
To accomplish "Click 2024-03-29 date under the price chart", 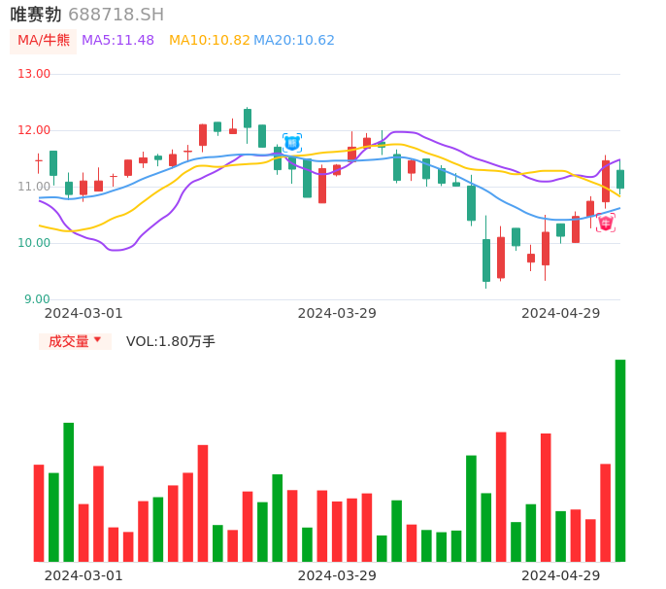I will coord(337,313).
